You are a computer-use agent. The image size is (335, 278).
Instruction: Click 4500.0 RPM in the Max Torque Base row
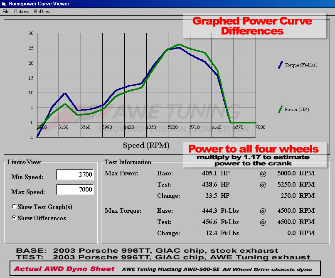[x=296, y=211]
